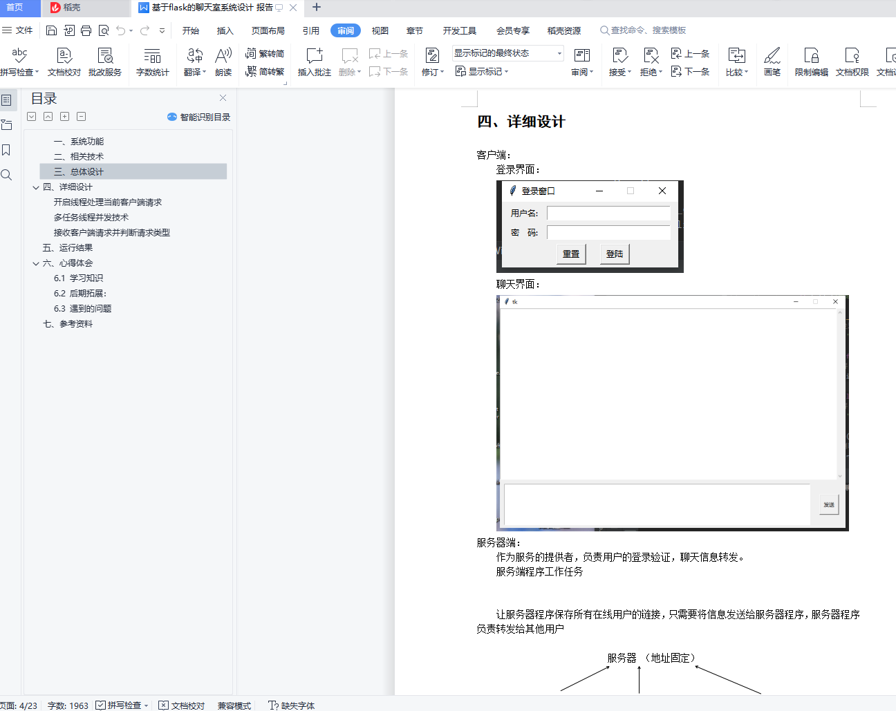
Task: Click the print icon in the quick access bar
Action: point(86,30)
